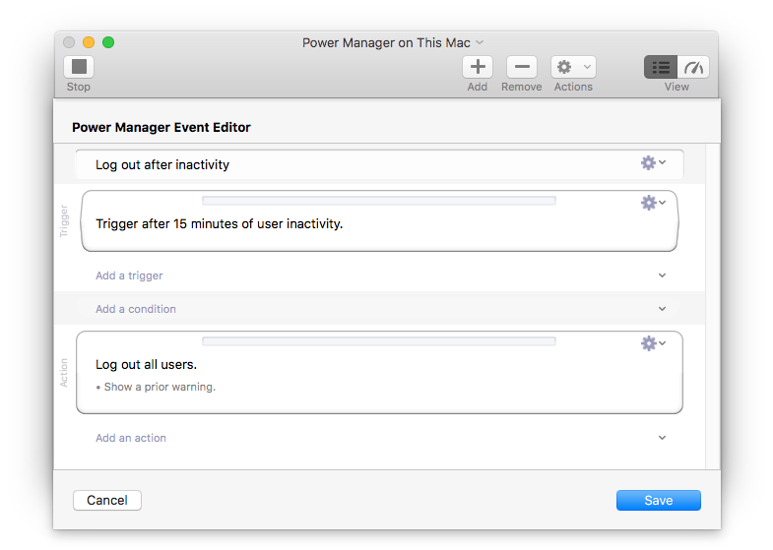
Task: Zoom window with green button
Action: 108,42
